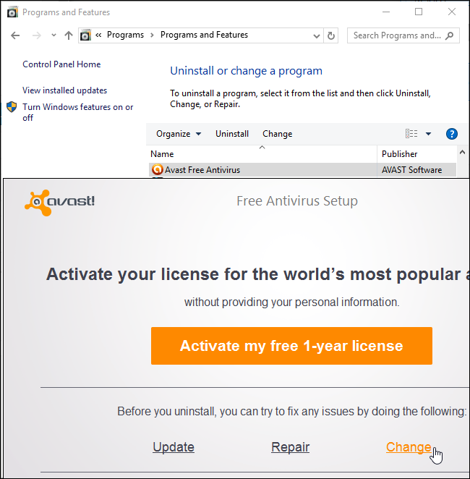Open View installed updates link
Image resolution: width=470 pixels, height=479 pixels.
click(x=64, y=90)
